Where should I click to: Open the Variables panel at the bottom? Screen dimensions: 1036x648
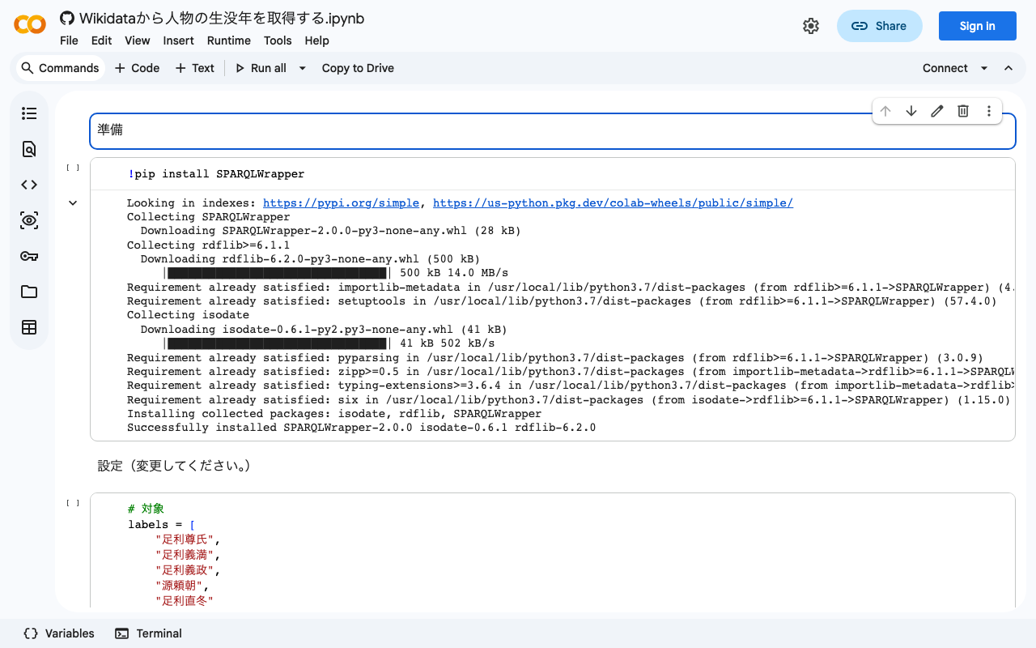[x=57, y=633]
